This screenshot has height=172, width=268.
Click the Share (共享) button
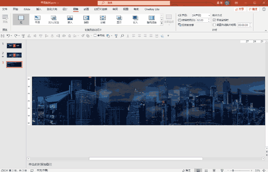coord(239,9)
